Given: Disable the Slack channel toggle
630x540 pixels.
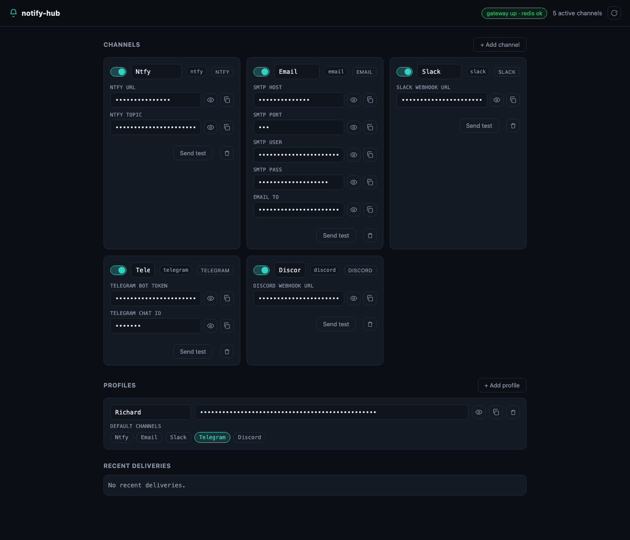Looking at the screenshot, I should pyautogui.click(x=405, y=72).
